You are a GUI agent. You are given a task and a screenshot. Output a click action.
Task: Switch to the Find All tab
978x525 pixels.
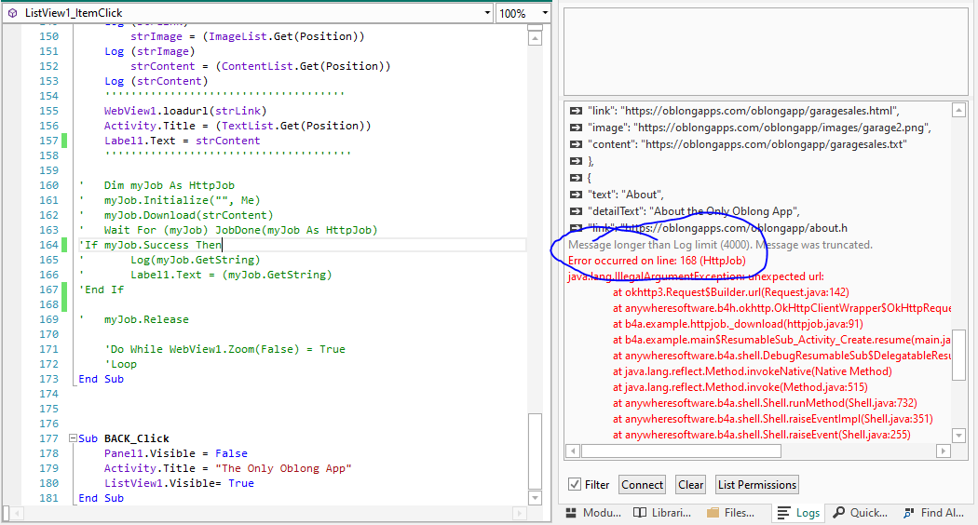coord(933,513)
